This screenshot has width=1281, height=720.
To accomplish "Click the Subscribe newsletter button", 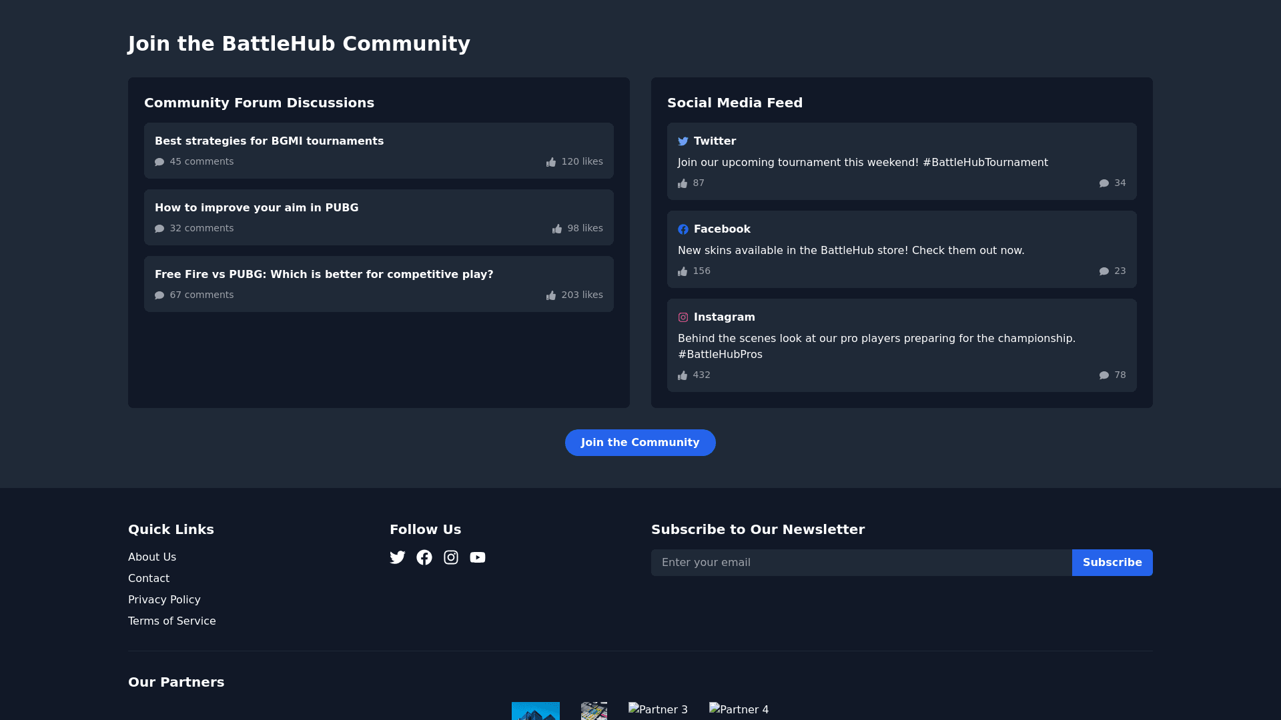I will click(x=1112, y=563).
